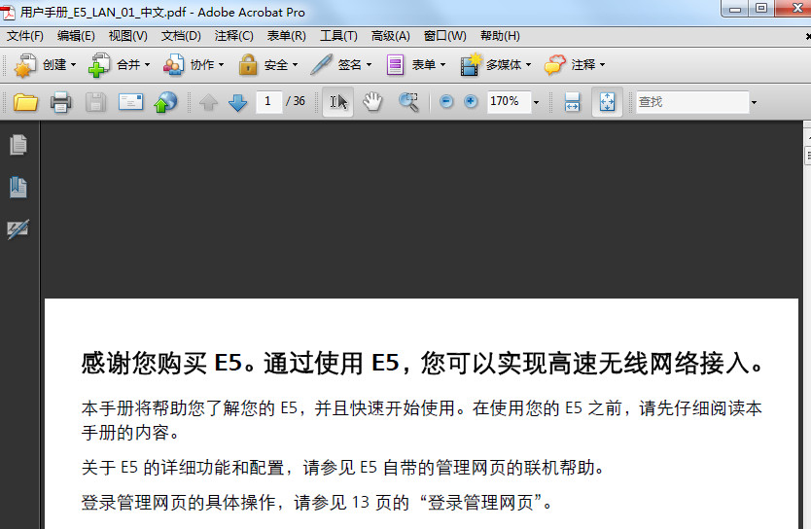The width and height of the screenshot is (811, 529).
Task: Print the document with printer icon
Action: [x=60, y=102]
